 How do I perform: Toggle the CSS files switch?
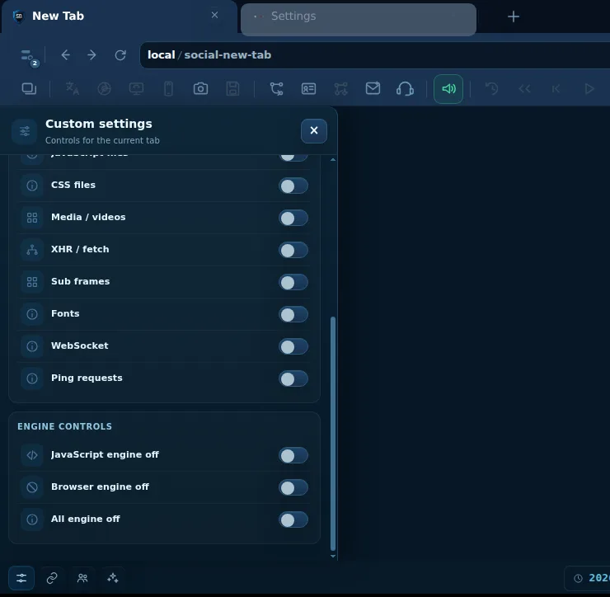click(x=293, y=186)
